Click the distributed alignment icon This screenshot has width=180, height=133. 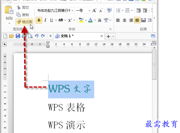pyautogui.click(x=143, y=20)
